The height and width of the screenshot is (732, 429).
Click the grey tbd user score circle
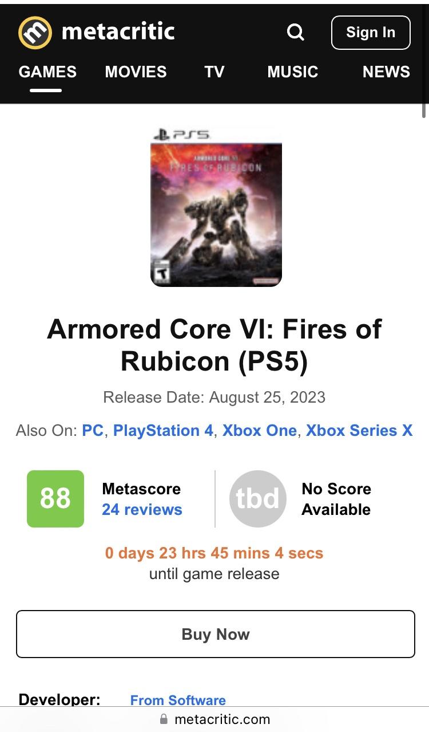coord(257,498)
